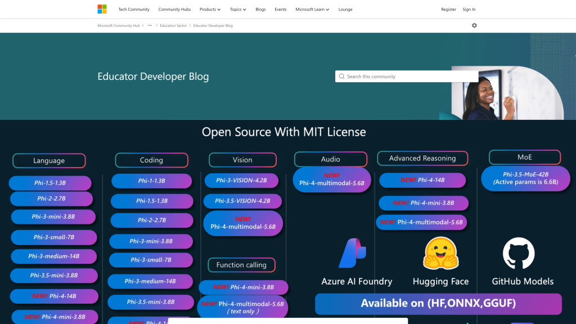This screenshot has width=576, height=324.
Task: Click Phi-3.5-VISION-4.2B pill
Action: tap(242, 201)
